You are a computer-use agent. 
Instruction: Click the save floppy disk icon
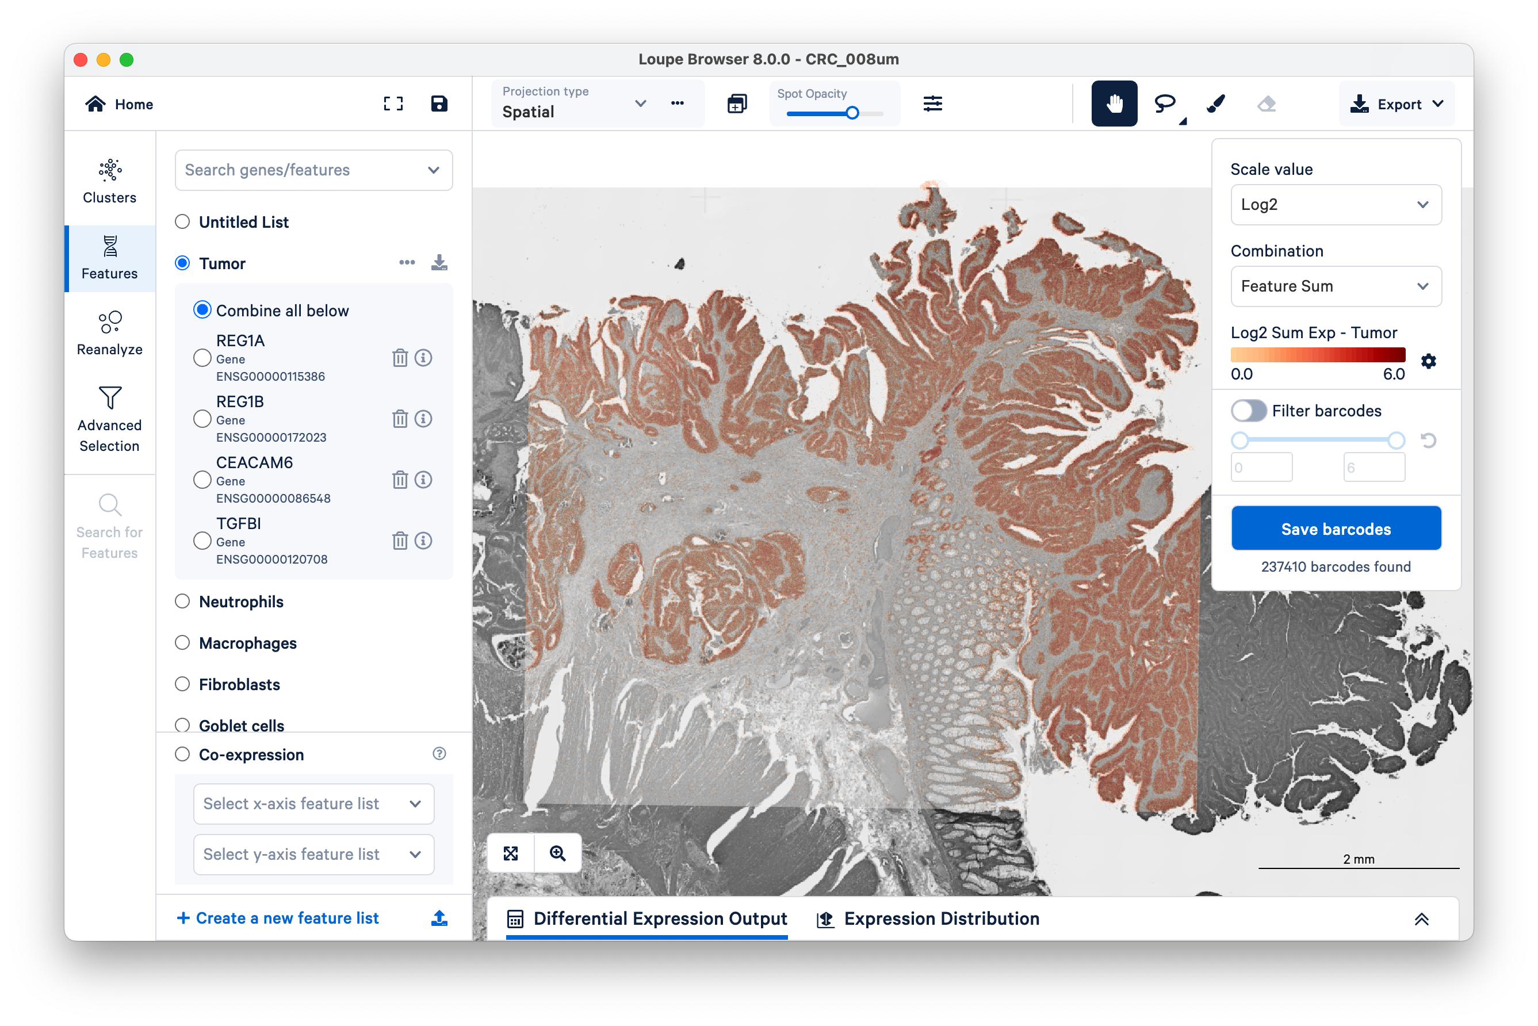(x=439, y=104)
